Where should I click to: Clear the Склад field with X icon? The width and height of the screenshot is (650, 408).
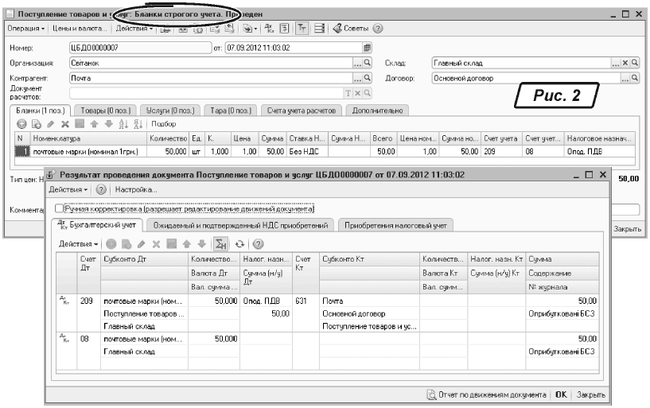(625, 63)
